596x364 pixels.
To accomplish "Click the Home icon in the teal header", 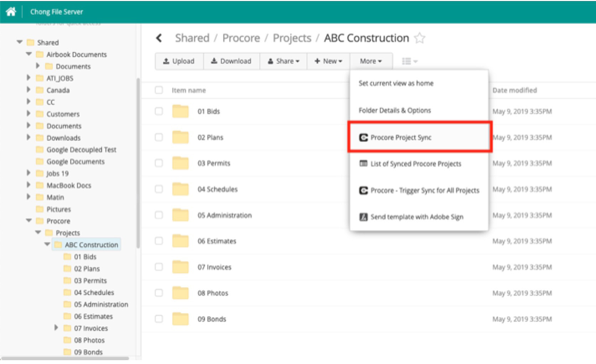I will 12,11.
